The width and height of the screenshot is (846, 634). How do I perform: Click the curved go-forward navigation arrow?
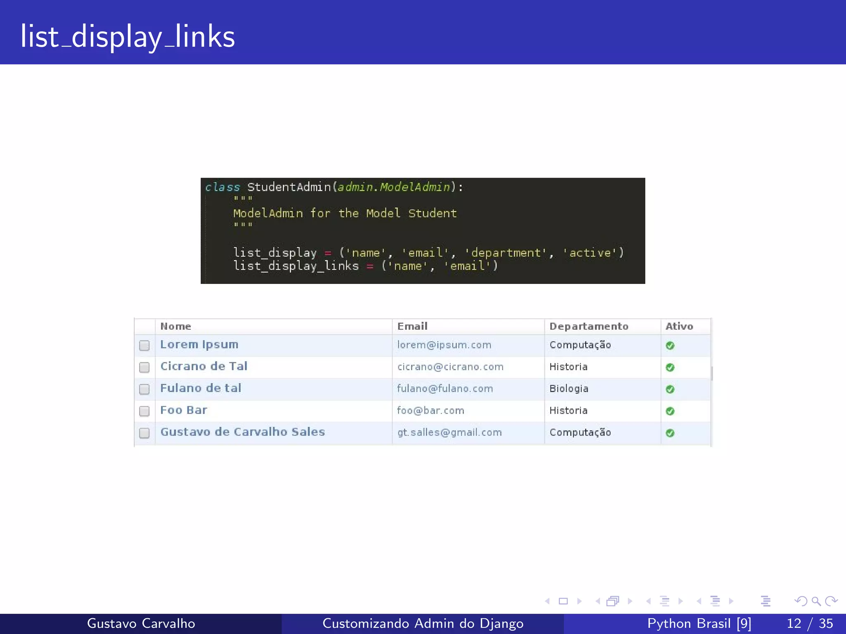(x=831, y=601)
